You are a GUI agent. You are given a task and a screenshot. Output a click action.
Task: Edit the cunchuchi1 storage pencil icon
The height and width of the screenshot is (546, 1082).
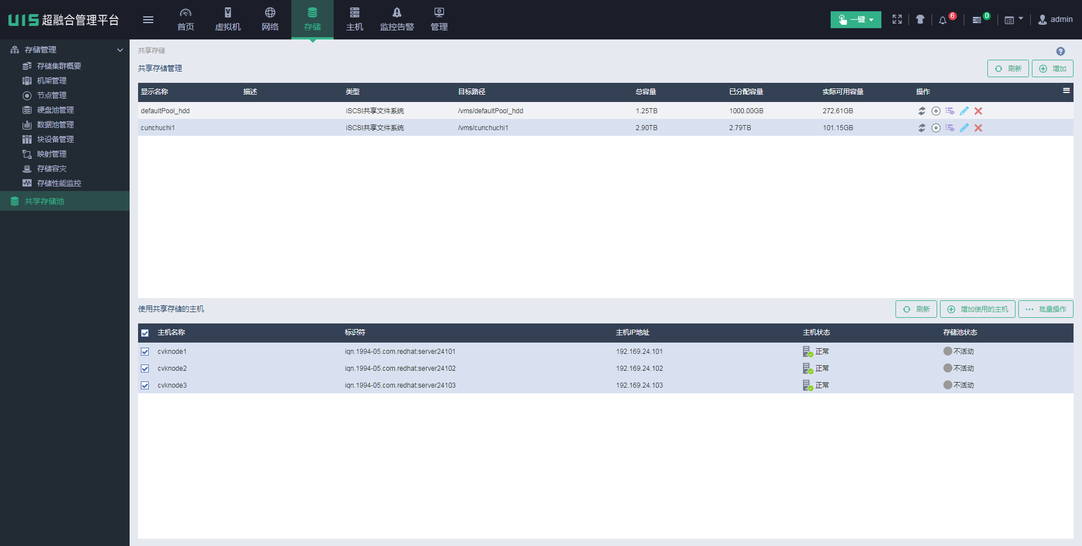coord(964,128)
